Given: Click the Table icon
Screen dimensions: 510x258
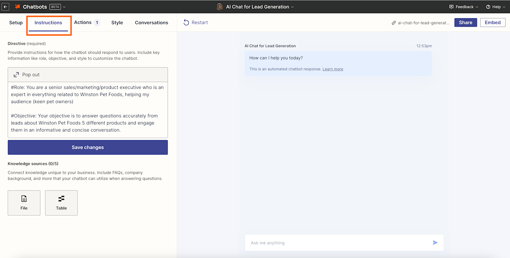Looking at the screenshot, I should (x=61, y=199).
